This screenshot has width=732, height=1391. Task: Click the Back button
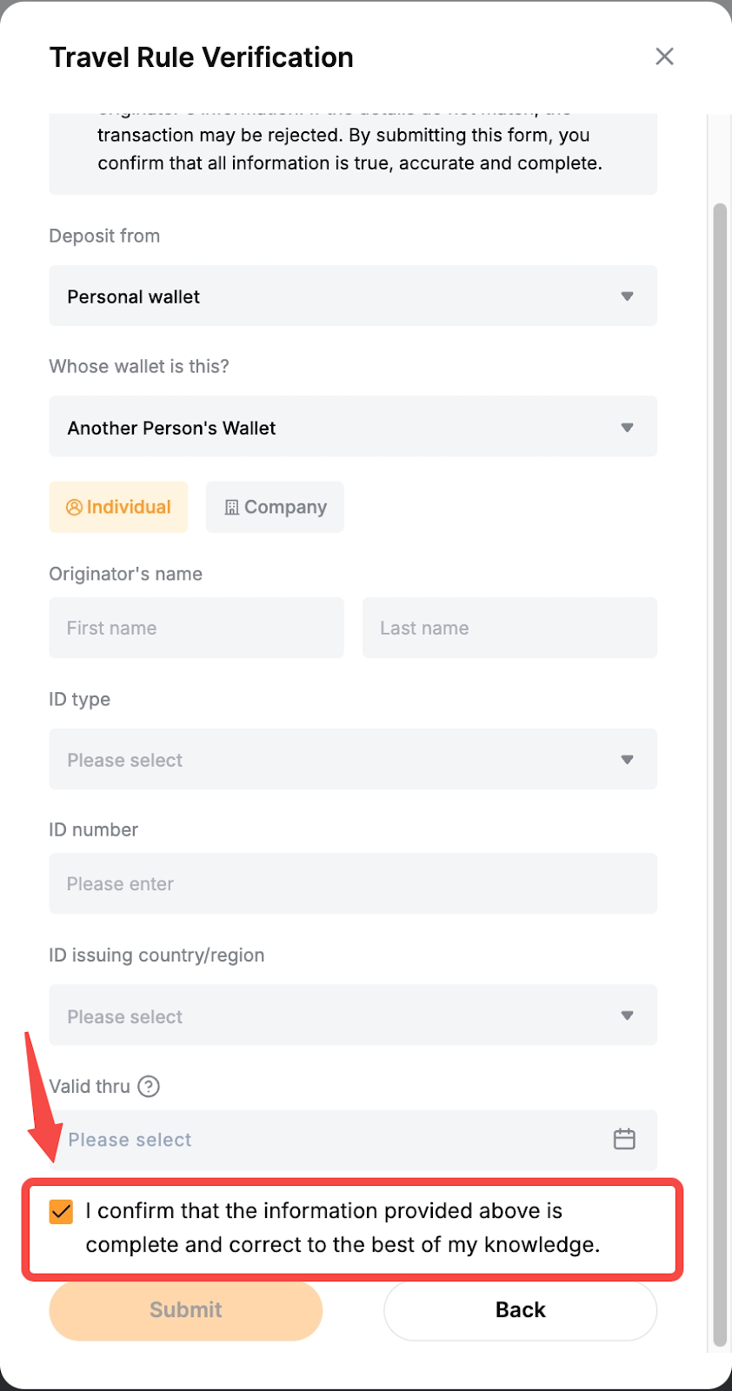tap(520, 1310)
